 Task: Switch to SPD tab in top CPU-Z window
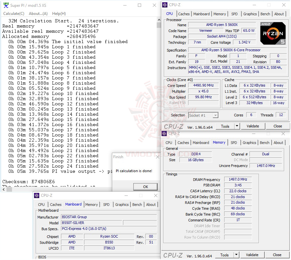(x=235, y=14)
